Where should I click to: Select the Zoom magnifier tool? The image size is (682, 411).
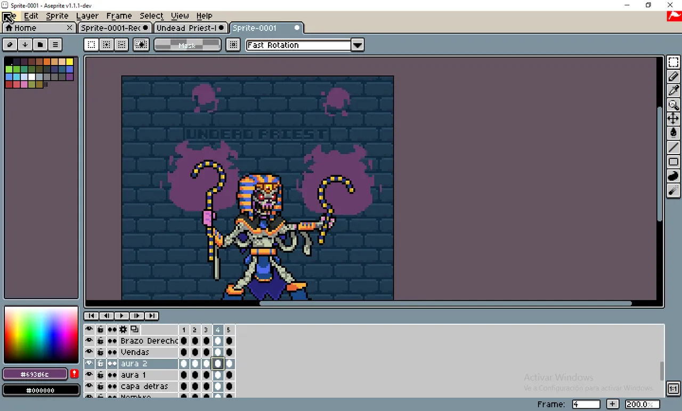pos(673,105)
